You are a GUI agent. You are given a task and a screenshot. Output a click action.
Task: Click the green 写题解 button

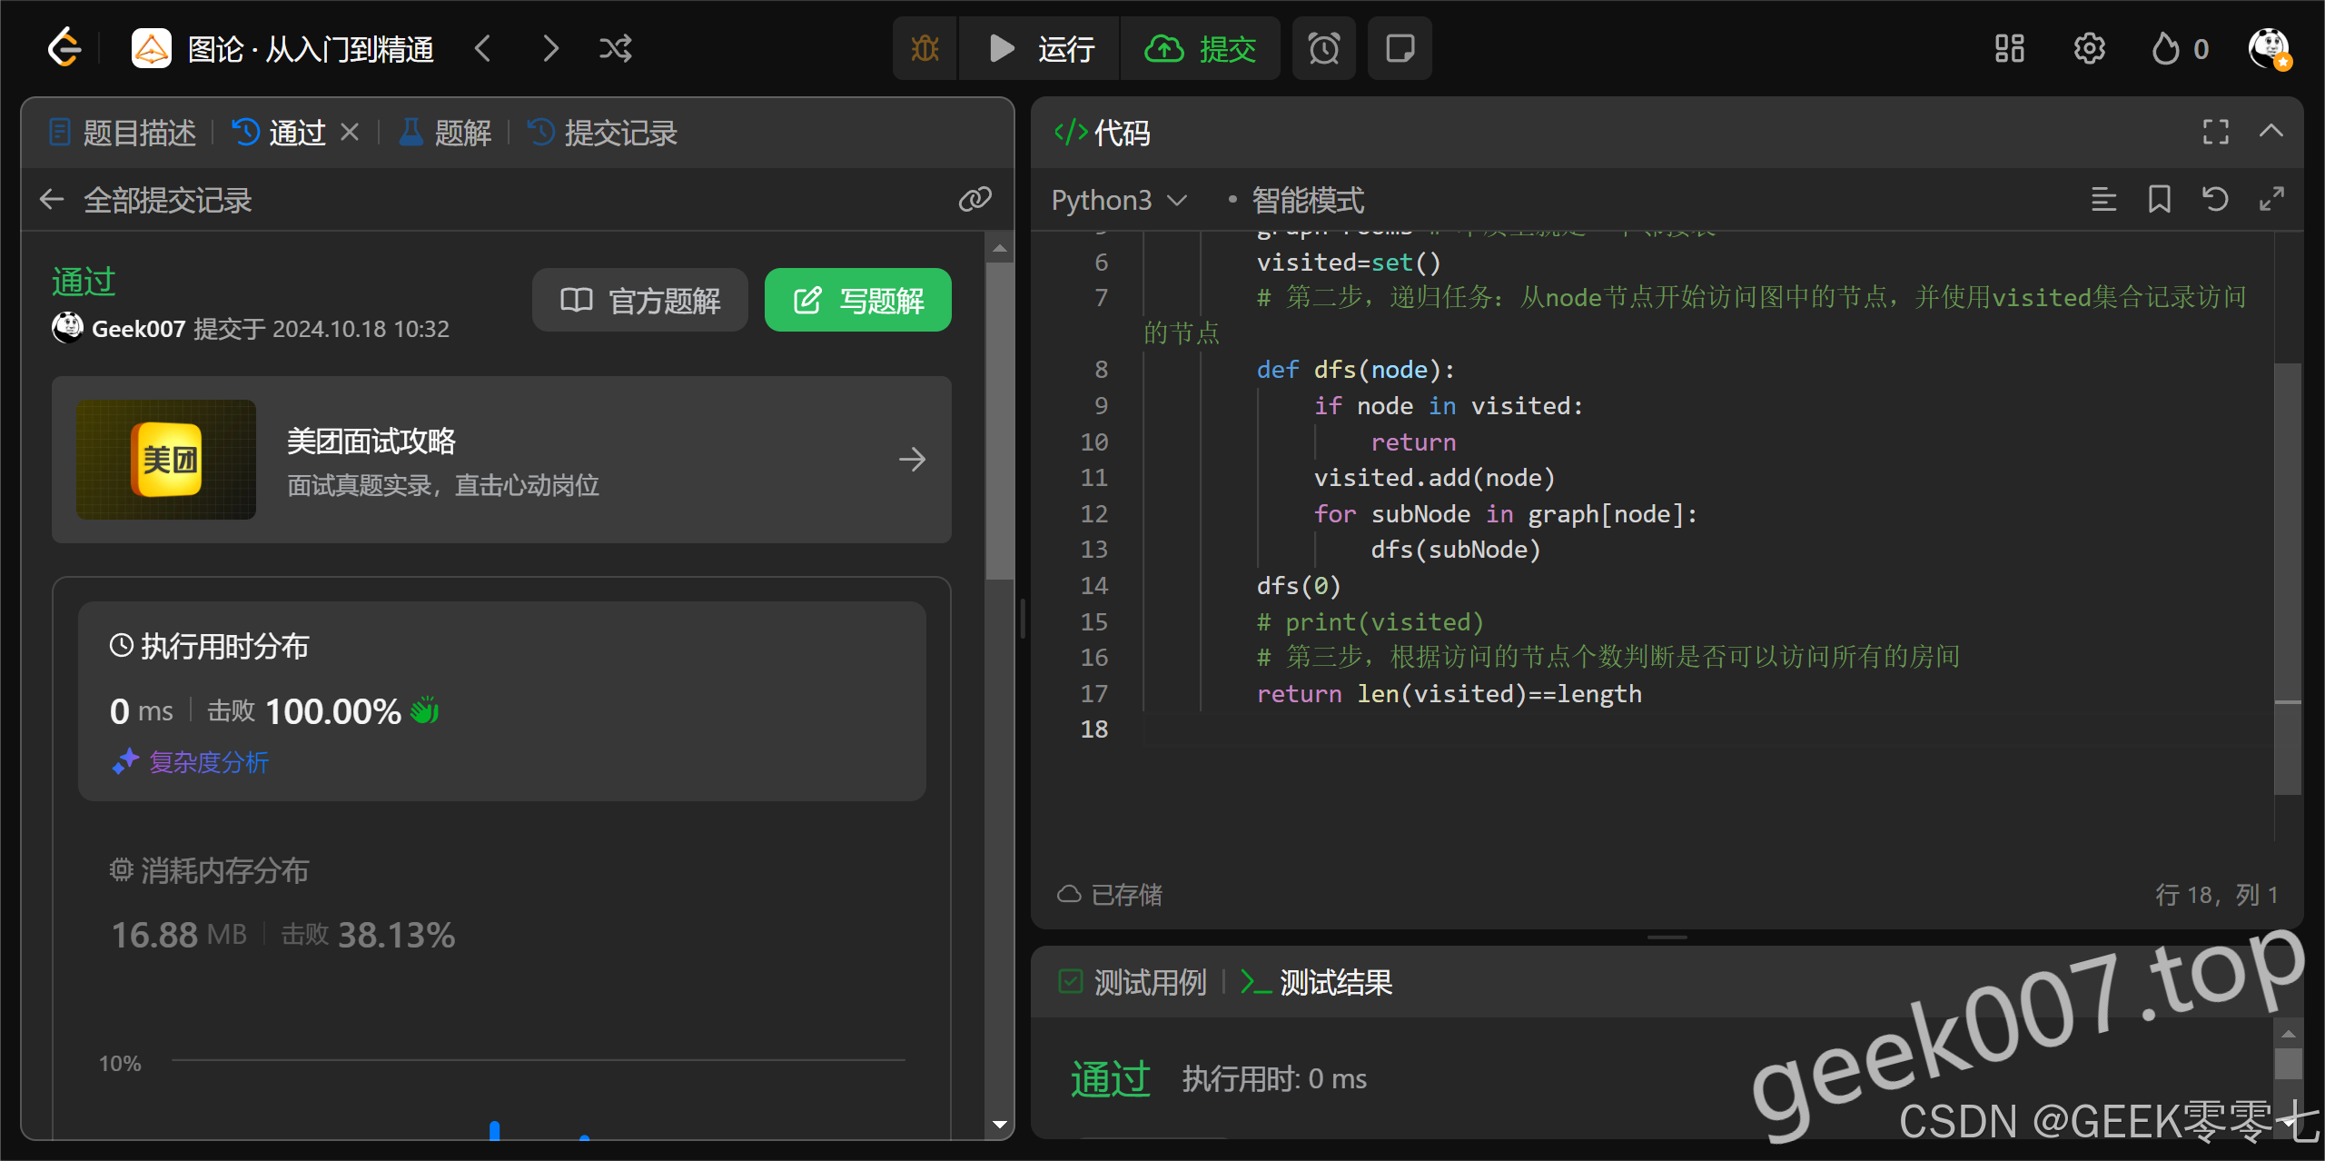[x=857, y=300]
